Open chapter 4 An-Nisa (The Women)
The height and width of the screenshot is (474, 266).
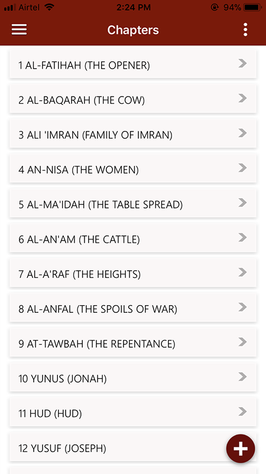pos(133,169)
